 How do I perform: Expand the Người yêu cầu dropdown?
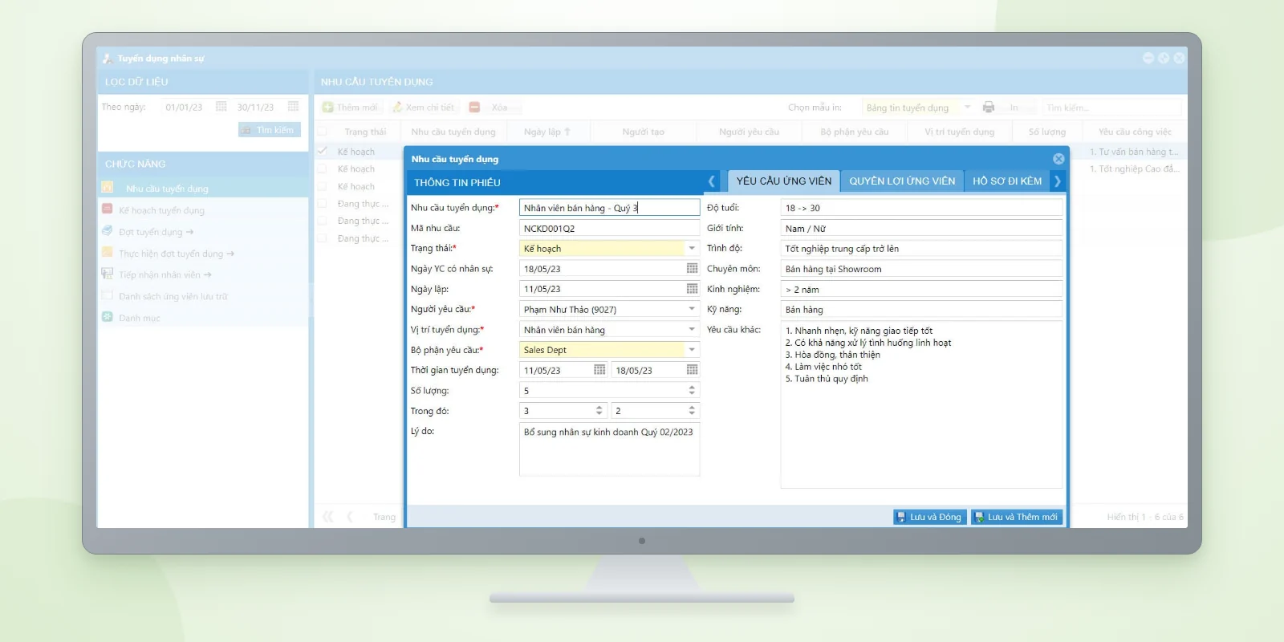692,309
